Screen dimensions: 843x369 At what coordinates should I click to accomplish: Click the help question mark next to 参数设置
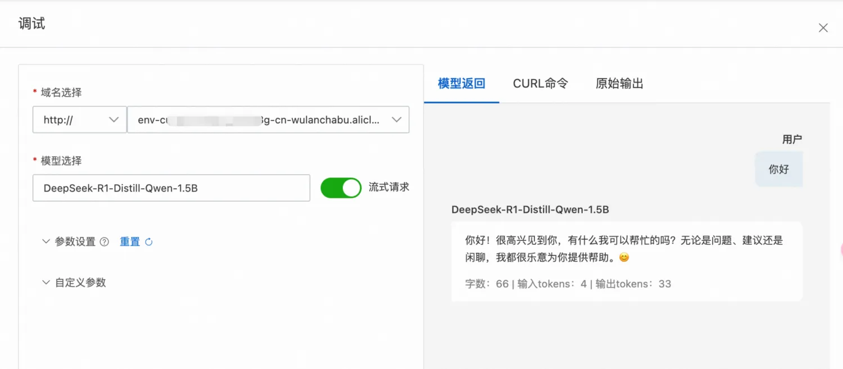coord(104,242)
